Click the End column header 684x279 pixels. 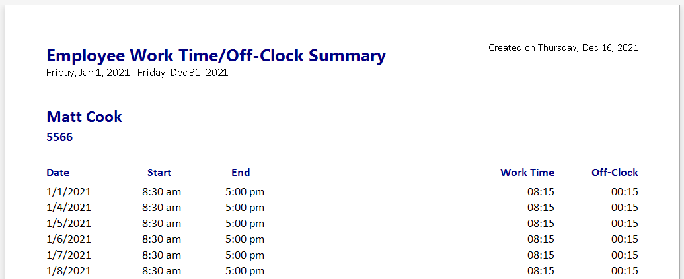point(241,173)
